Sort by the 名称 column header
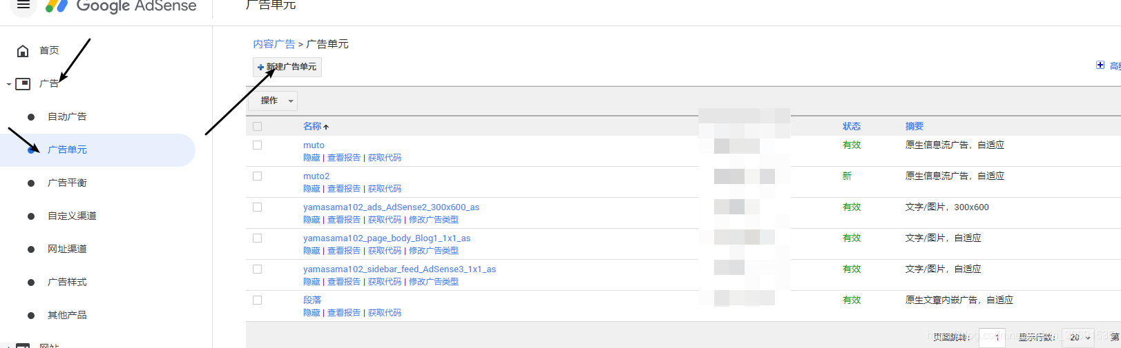1121x348 pixels. 312,126
